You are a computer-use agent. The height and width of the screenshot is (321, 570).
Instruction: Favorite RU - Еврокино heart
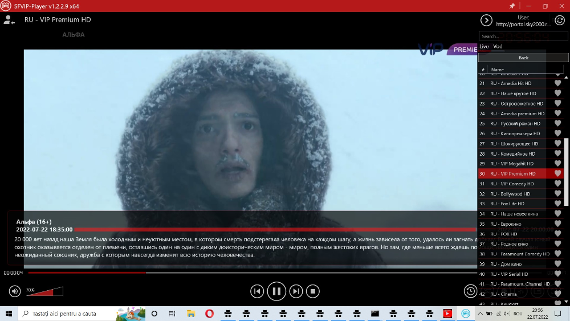557,224
